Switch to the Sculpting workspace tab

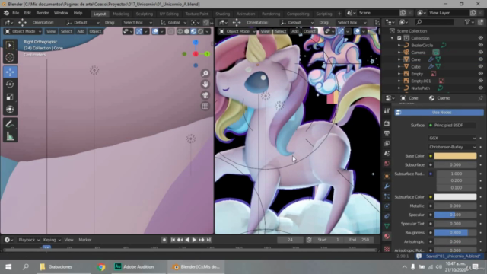(x=145, y=14)
